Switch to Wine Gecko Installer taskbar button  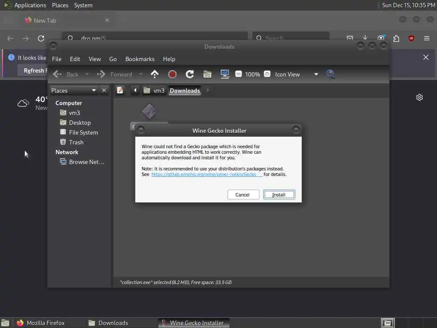point(194,323)
